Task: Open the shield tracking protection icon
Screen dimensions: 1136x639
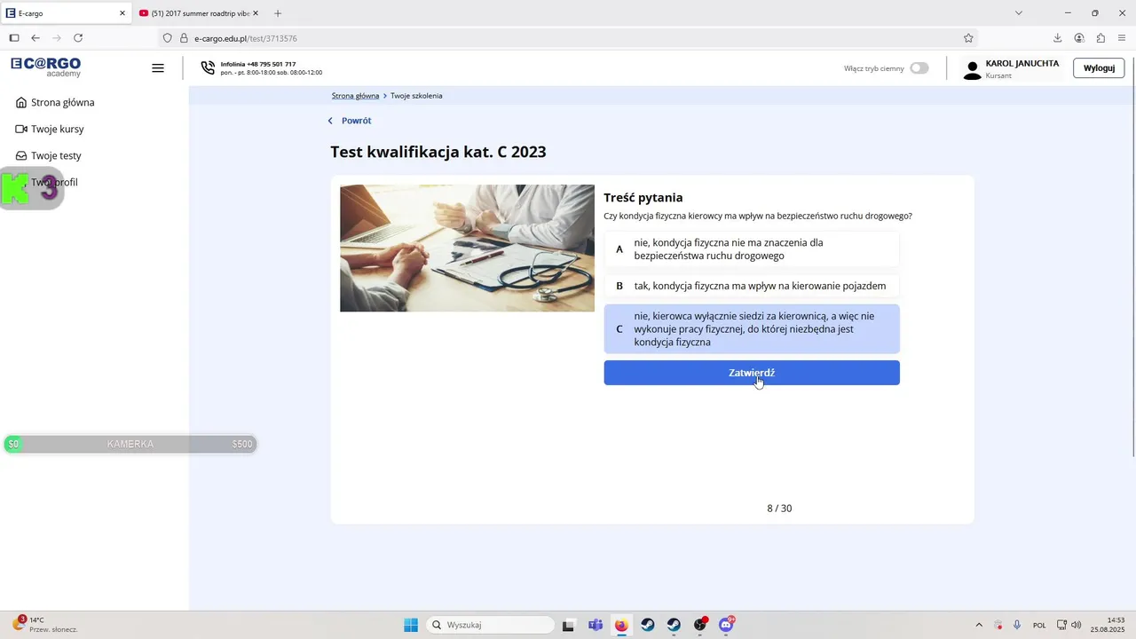Action: click(x=167, y=38)
